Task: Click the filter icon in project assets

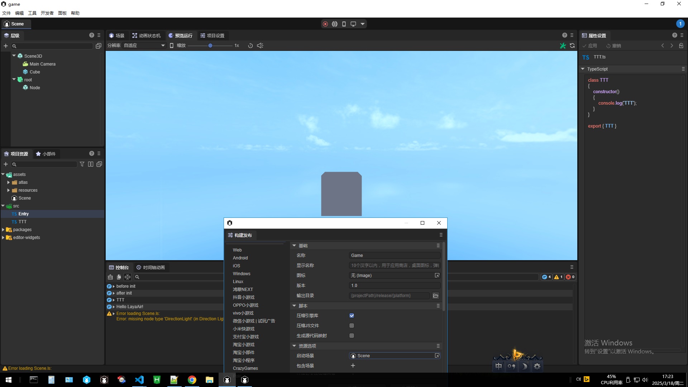Action: pyautogui.click(x=82, y=164)
